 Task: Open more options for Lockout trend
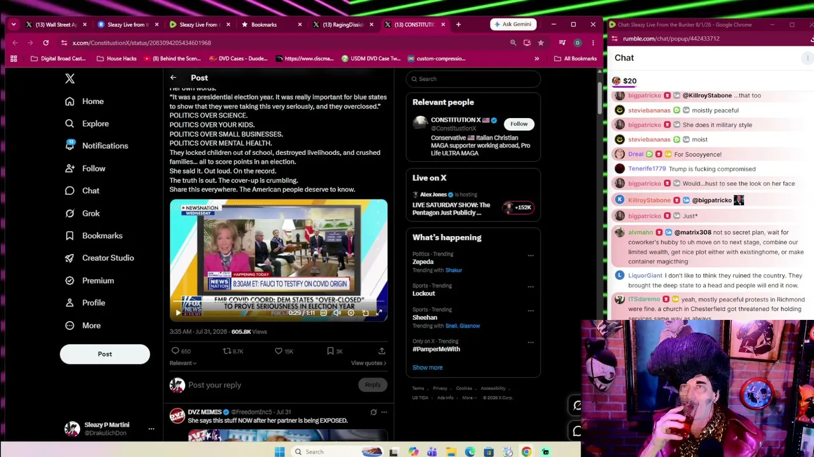530,287
